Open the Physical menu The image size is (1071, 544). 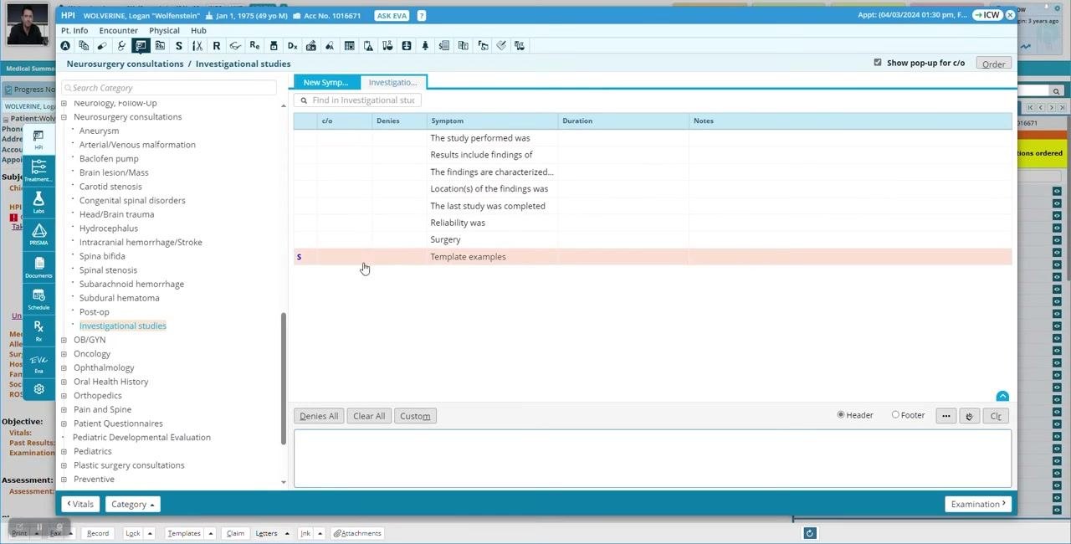click(164, 30)
